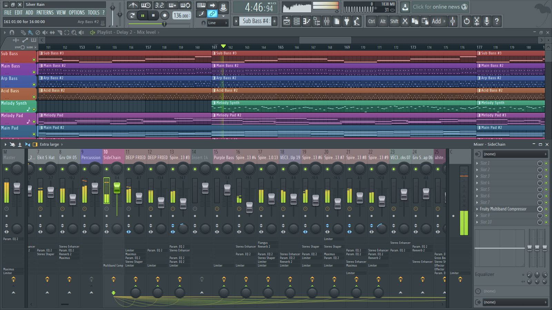Open the Extra large mixer layout menu

51,144
